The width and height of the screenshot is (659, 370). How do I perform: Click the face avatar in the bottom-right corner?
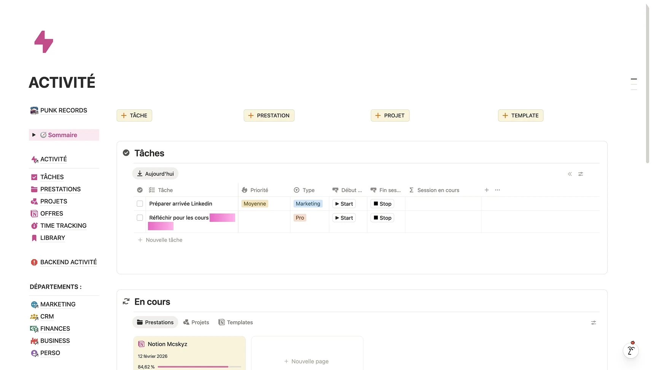631,351
